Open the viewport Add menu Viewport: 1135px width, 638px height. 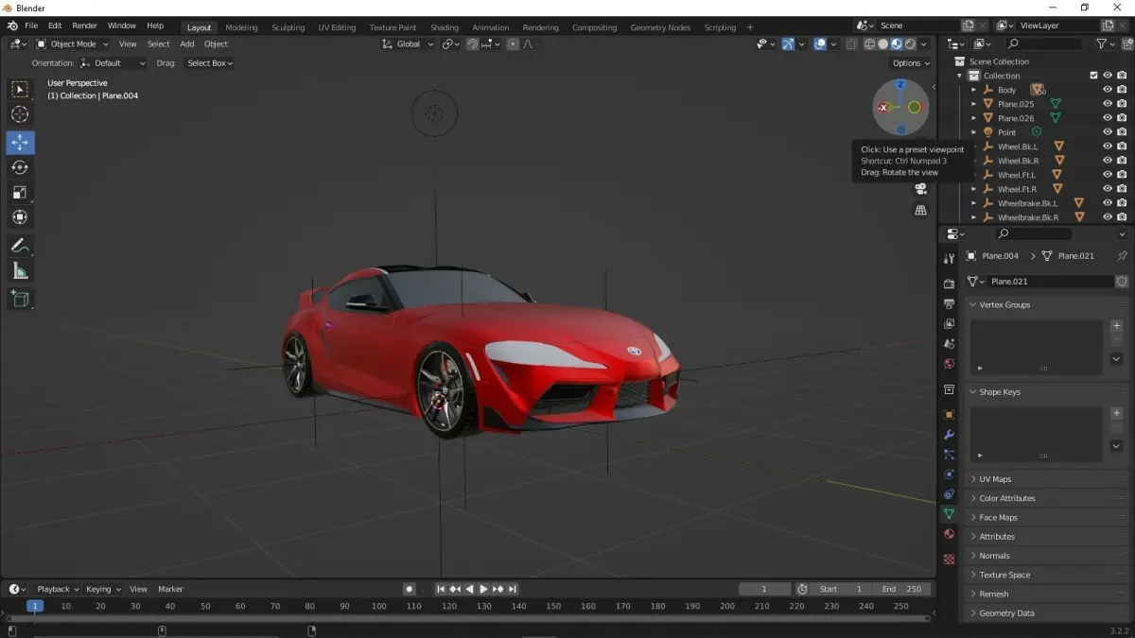pos(187,43)
